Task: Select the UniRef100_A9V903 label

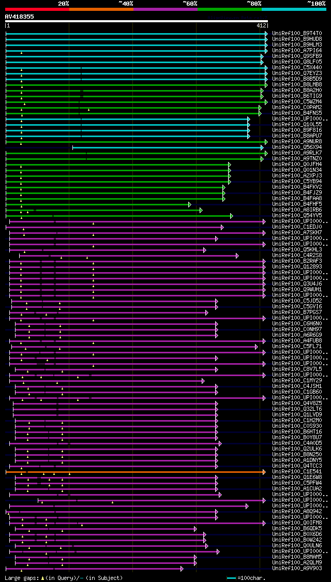Action: point(297,568)
